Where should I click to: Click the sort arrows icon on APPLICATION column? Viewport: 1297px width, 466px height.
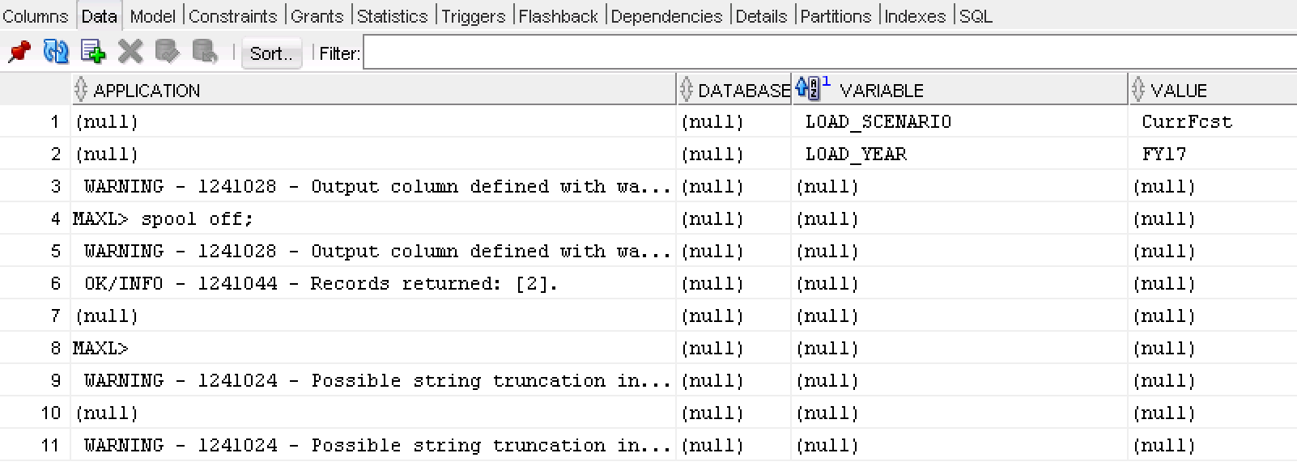[x=80, y=89]
